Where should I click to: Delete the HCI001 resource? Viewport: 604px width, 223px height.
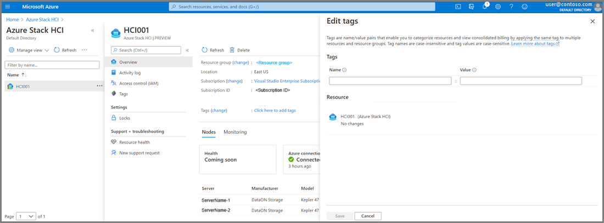[x=239, y=50]
